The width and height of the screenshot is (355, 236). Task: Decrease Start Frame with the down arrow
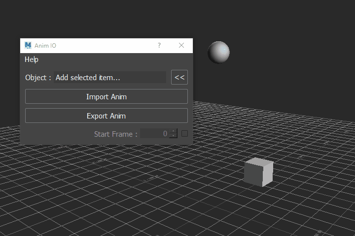(174, 136)
